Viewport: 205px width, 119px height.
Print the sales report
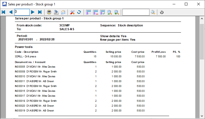click(49, 12)
